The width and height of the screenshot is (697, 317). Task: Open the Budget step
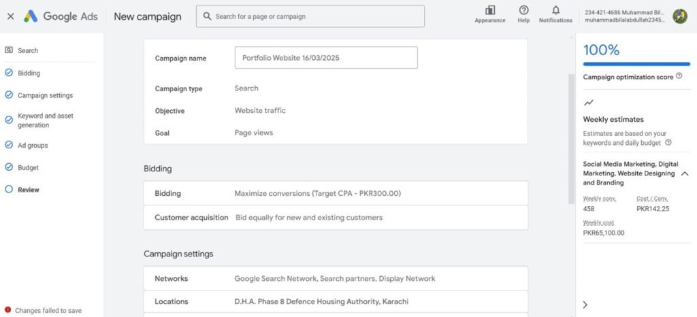(28, 167)
